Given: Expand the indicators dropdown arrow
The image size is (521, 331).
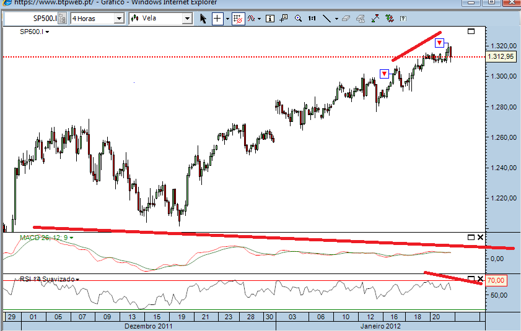Looking at the screenshot, I should coord(259,19).
